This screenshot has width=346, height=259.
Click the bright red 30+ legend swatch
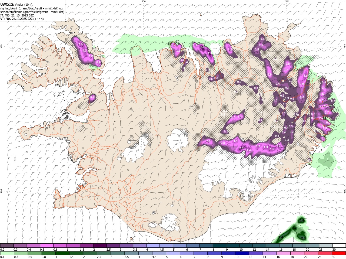[x=338, y=253]
